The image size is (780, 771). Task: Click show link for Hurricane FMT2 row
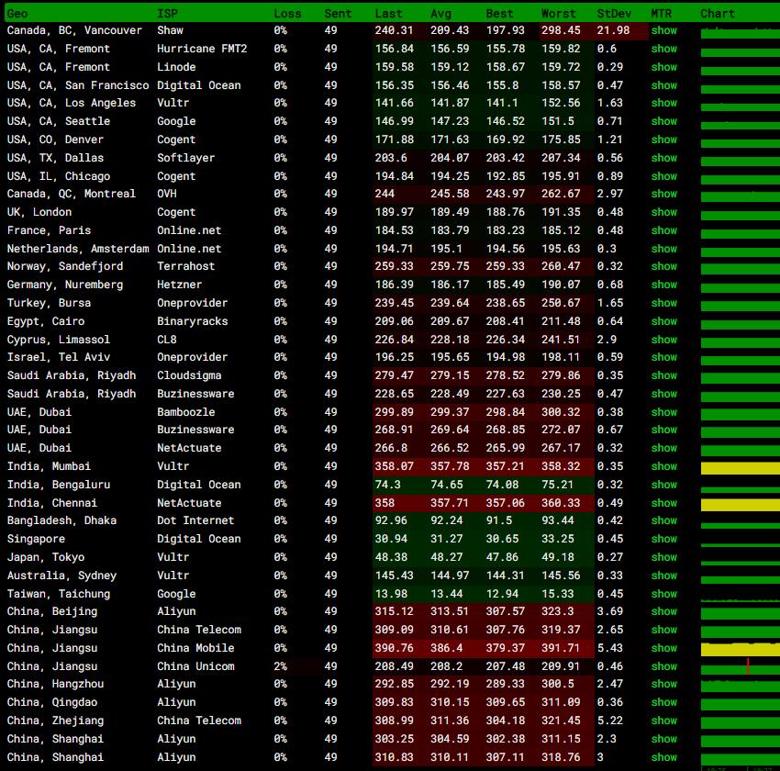[x=663, y=49]
